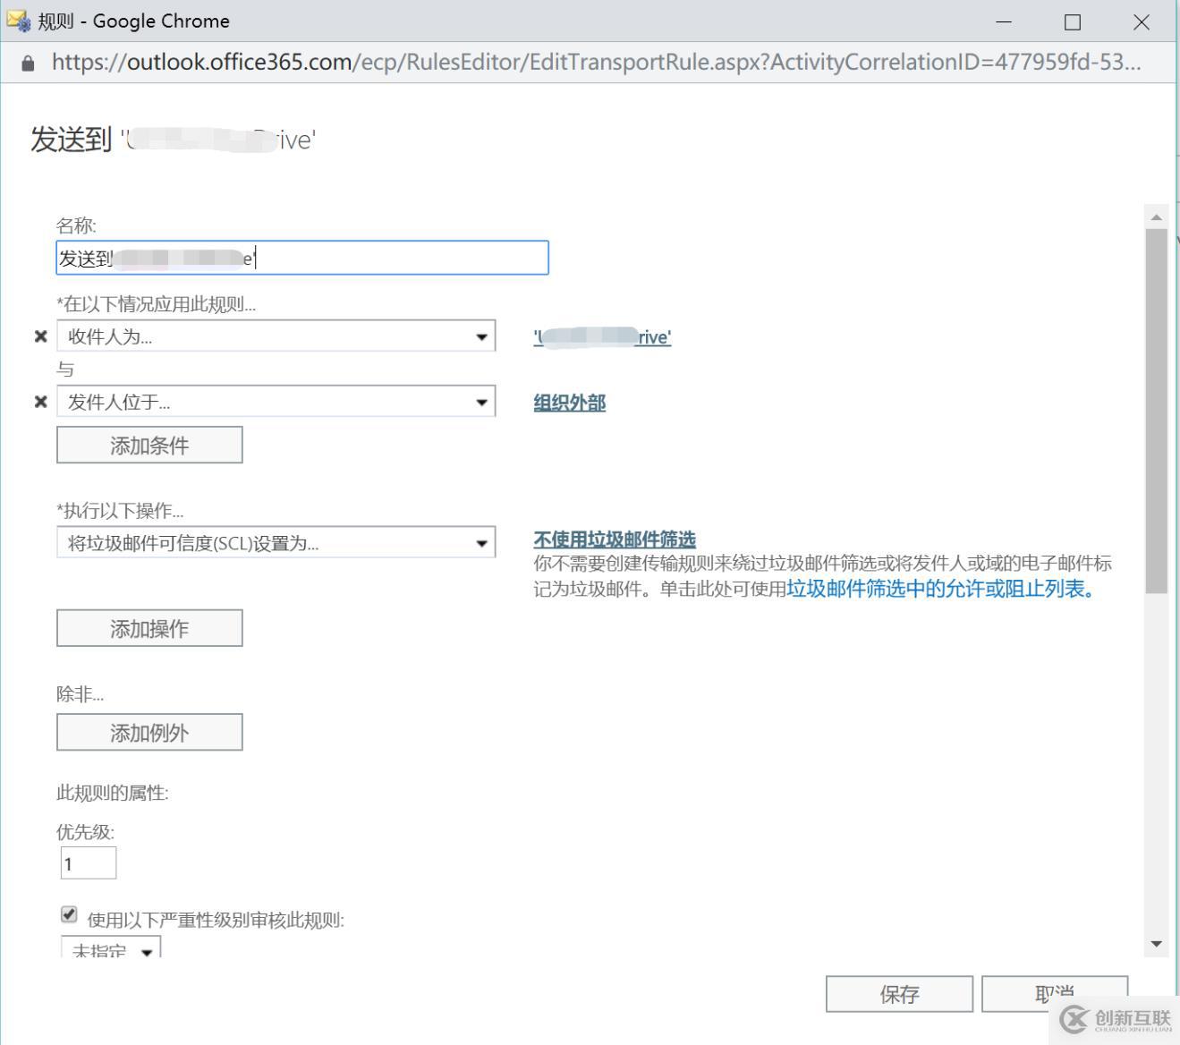Click the padlock icon in the address bar
This screenshot has width=1180, height=1045.
28,63
